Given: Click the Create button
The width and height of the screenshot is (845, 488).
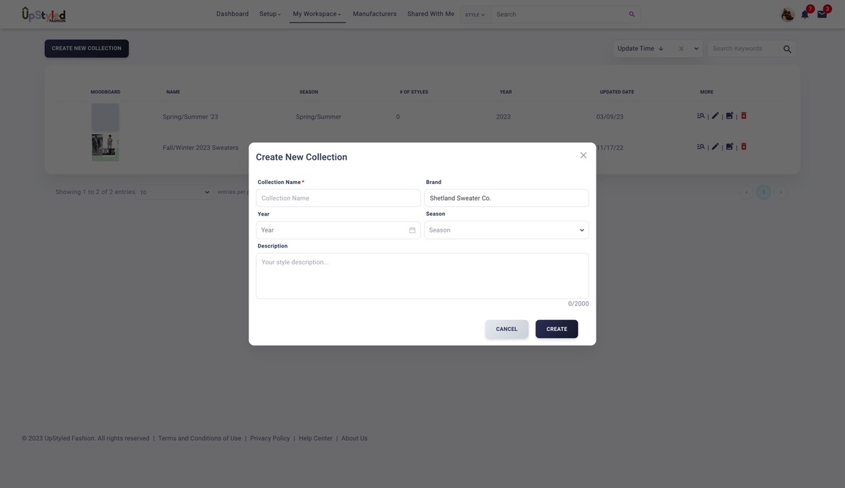Looking at the screenshot, I should 557,329.
